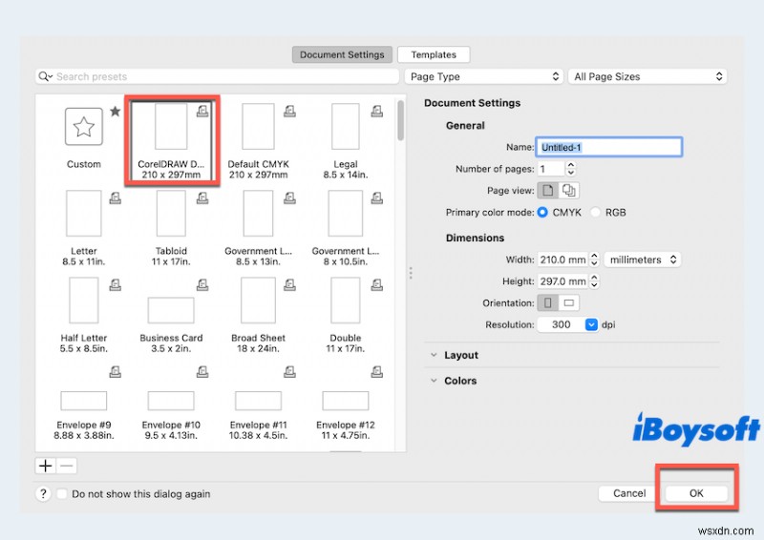Click the Width stepper arrows
This screenshot has height=540, width=764.
pos(594,260)
